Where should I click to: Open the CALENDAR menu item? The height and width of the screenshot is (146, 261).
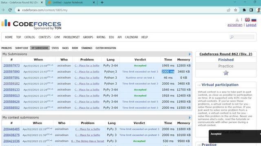pos(131,37)
